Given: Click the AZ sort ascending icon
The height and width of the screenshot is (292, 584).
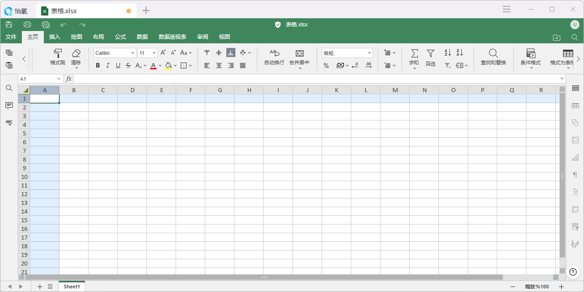Looking at the screenshot, I should pyautogui.click(x=448, y=53).
